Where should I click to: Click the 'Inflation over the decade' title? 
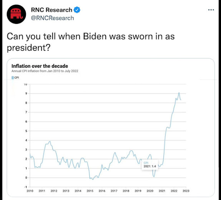[x=40, y=66]
